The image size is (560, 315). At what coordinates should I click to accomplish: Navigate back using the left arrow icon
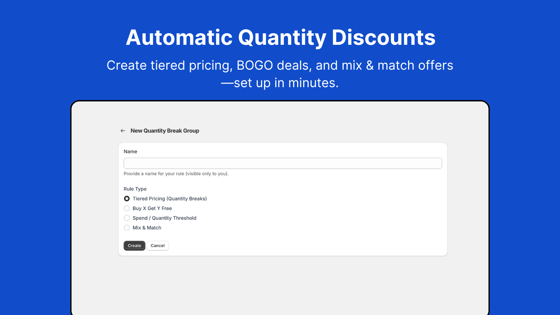pyautogui.click(x=123, y=131)
